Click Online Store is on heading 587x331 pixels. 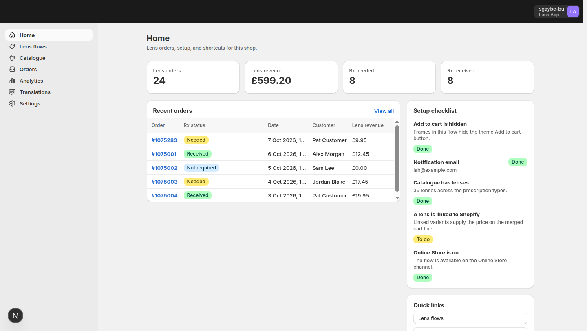click(436, 252)
